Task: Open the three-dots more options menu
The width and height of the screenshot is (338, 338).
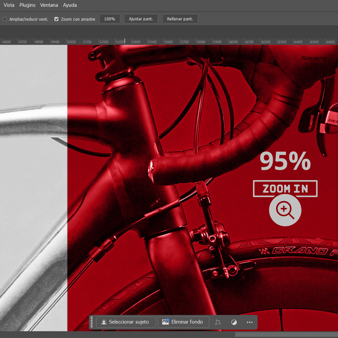Action: (x=250, y=322)
